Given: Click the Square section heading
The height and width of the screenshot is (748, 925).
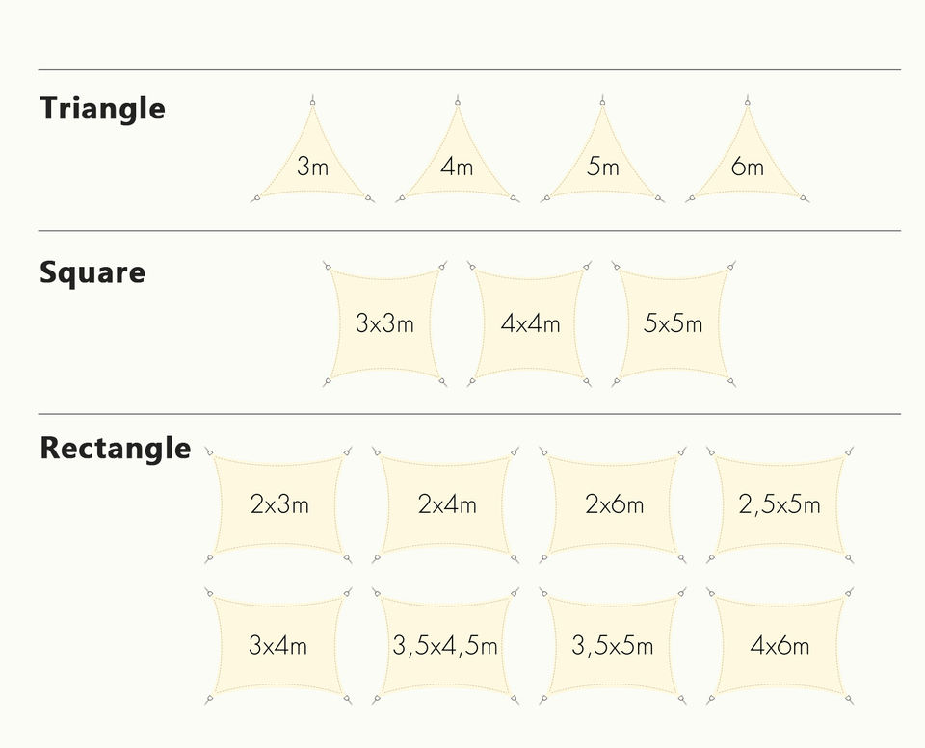Looking at the screenshot, I should point(92,272).
